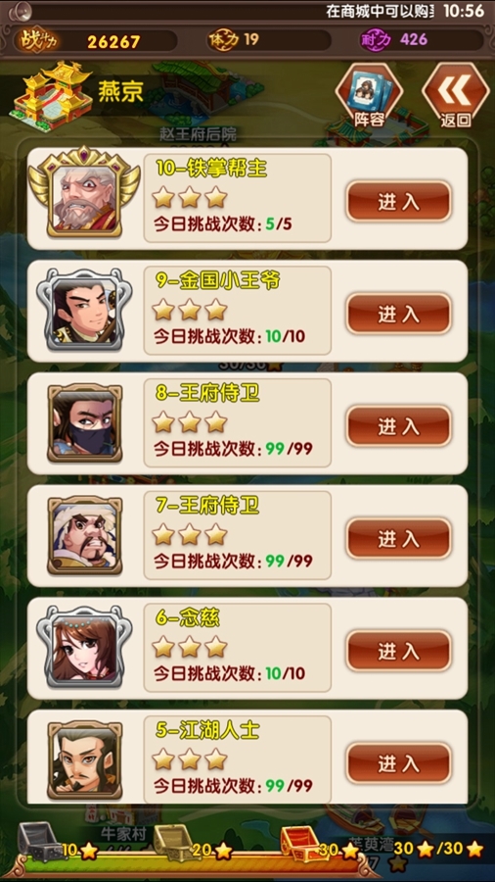Enter the first 8-王府侍卫 stage
The image size is (495, 882).
tap(398, 426)
